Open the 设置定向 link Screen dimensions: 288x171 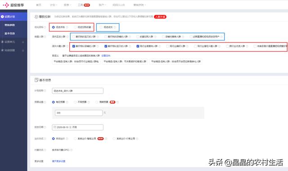click(x=106, y=56)
